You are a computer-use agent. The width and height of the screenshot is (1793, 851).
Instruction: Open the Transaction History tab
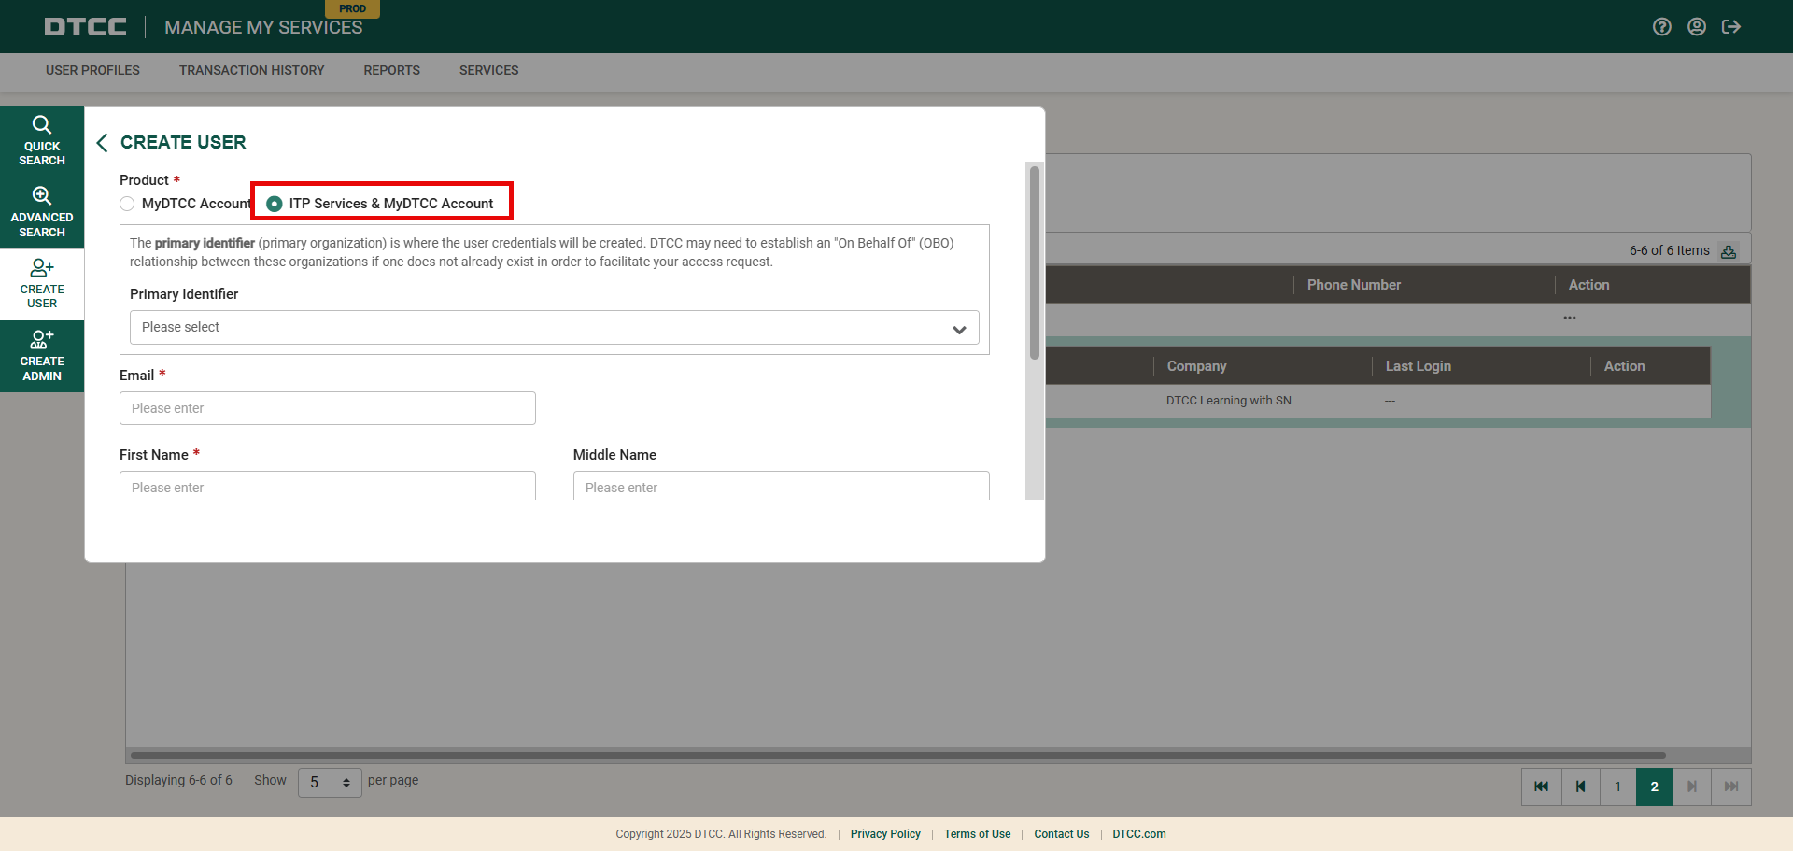[251, 70]
